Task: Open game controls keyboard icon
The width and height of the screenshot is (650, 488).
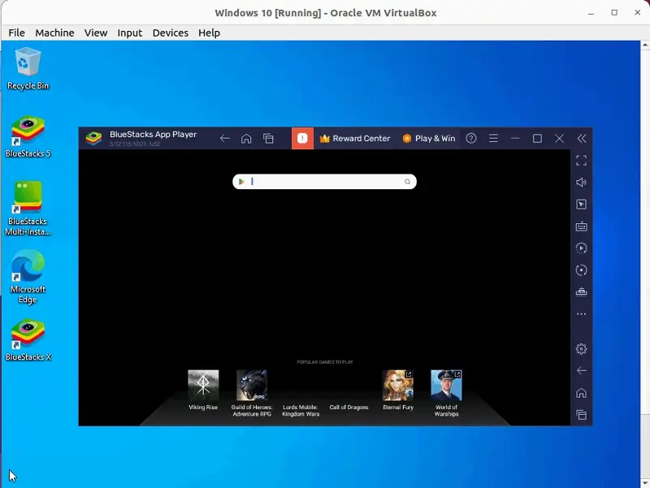Action: click(581, 227)
